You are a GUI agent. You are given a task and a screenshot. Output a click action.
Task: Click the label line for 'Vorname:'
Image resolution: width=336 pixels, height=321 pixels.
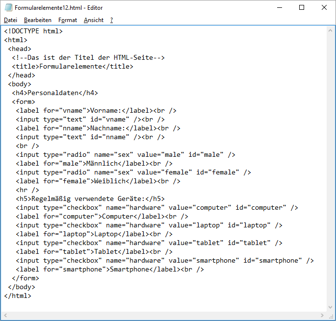tap(96, 111)
